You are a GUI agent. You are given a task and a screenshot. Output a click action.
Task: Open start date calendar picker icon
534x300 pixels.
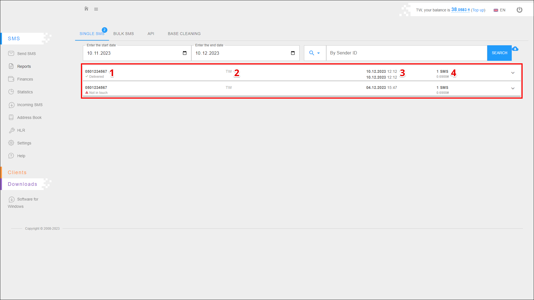pos(185,53)
